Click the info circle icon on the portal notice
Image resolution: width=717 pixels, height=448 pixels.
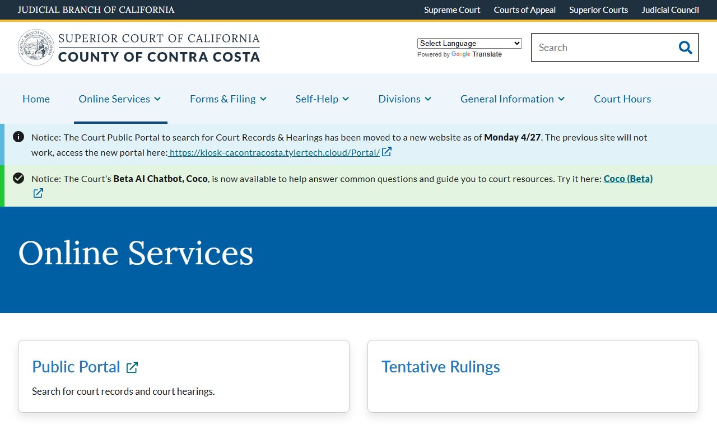coord(18,137)
